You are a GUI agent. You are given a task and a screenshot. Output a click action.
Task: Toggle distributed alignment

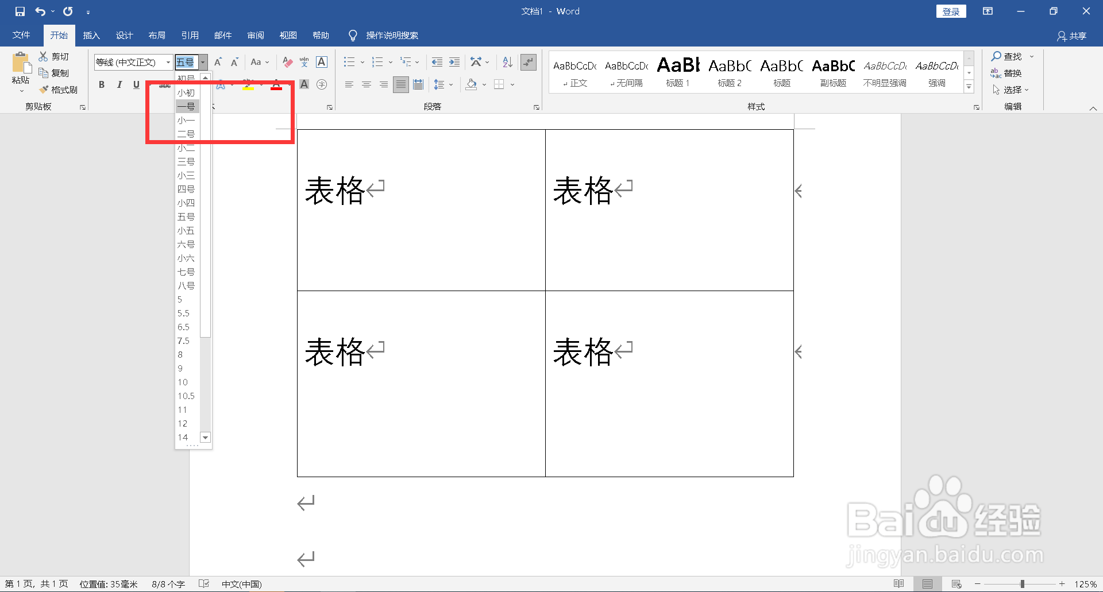point(418,84)
